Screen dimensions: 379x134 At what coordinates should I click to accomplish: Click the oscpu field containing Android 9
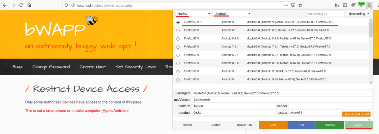point(330,112)
